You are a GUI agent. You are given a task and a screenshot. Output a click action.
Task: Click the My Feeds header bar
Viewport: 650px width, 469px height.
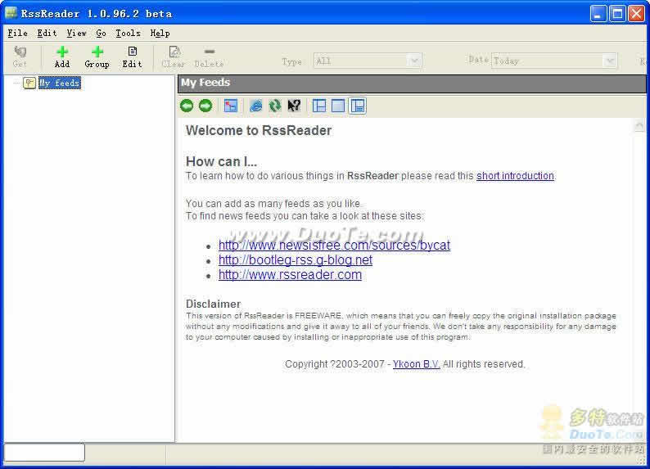coord(412,83)
